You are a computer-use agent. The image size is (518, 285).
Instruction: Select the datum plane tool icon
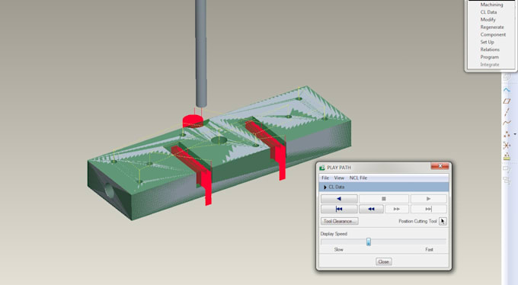point(507,101)
